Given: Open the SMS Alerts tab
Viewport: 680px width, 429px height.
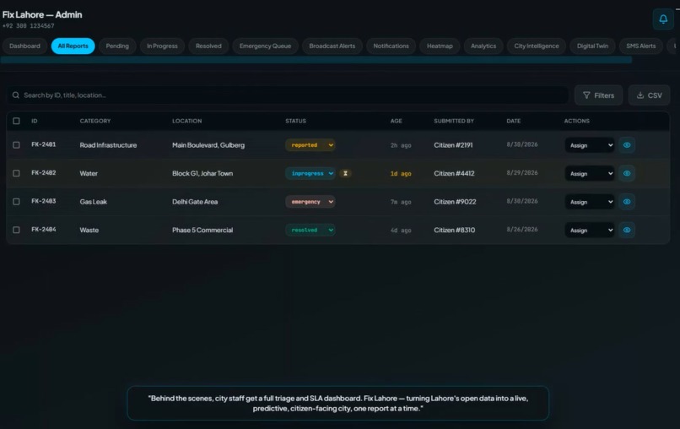Looking at the screenshot, I should (x=641, y=46).
